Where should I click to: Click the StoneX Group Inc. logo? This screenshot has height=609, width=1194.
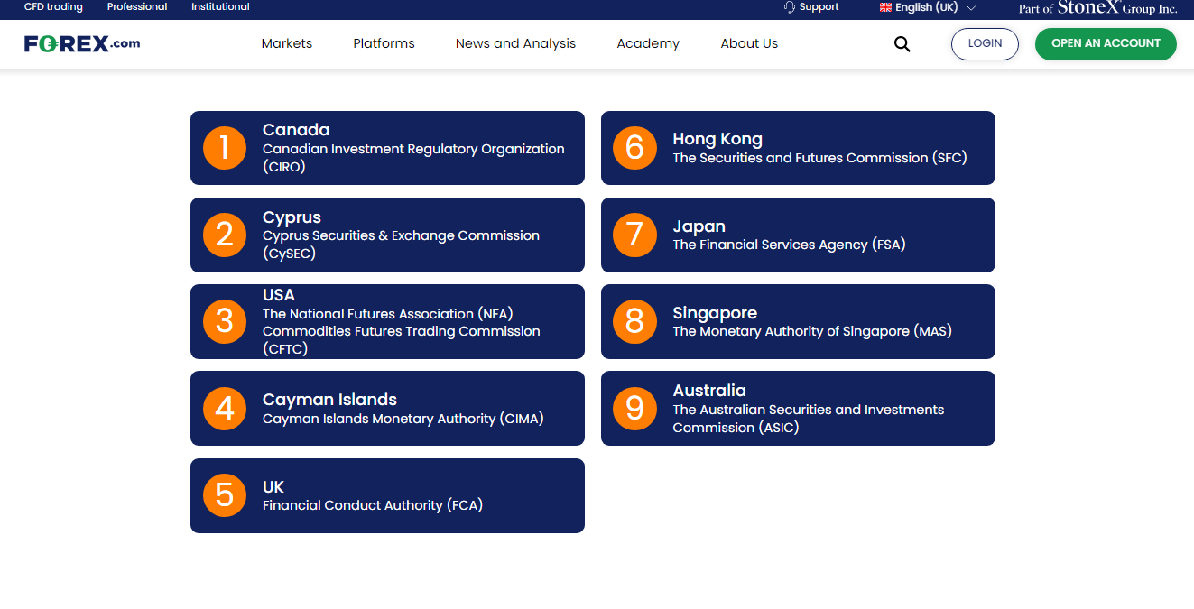(1097, 8)
